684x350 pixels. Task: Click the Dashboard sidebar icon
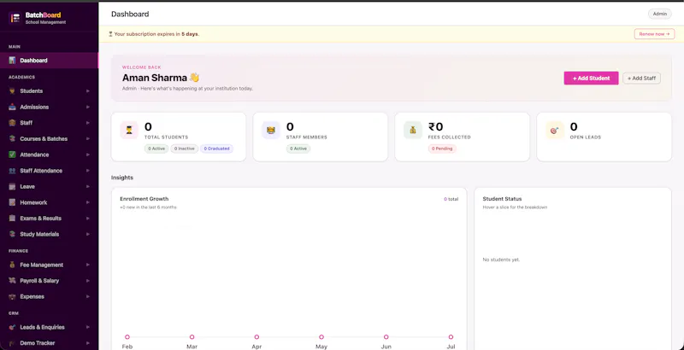(12, 61)
